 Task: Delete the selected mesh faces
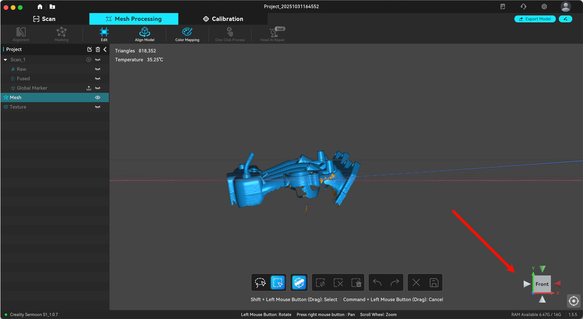(357, 282)
